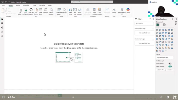This screenshot has width=178, height=100.
Task: Open the File menu
Action: [3, 5]
